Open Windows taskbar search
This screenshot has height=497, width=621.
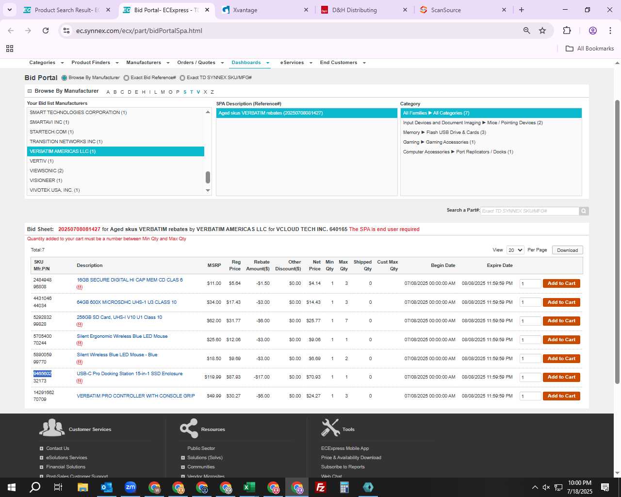point(35,487)
